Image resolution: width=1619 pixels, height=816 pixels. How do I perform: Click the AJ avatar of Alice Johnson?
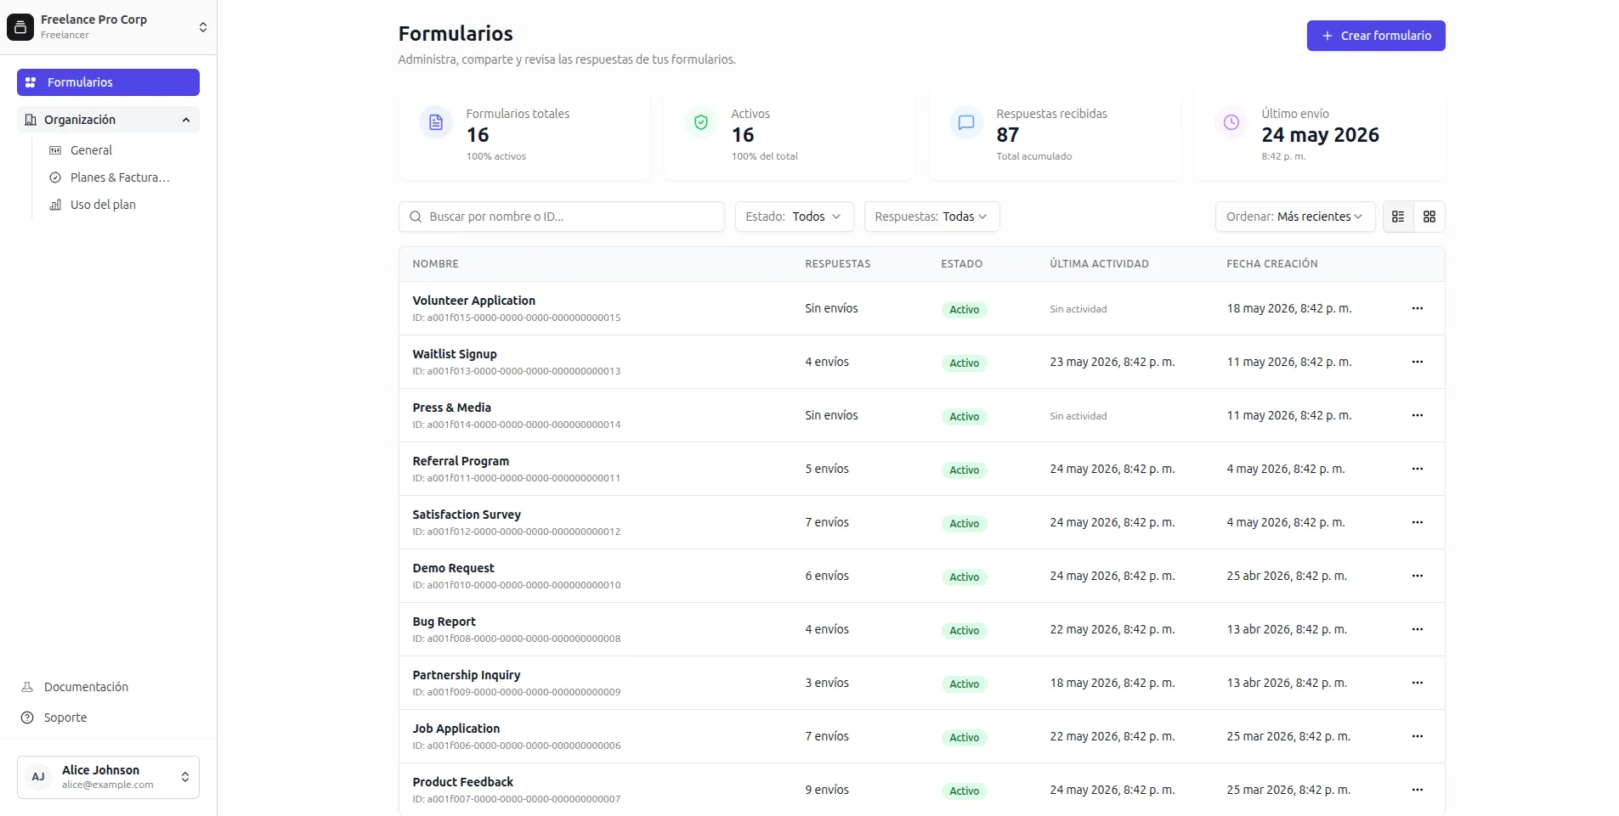[38, 777]
